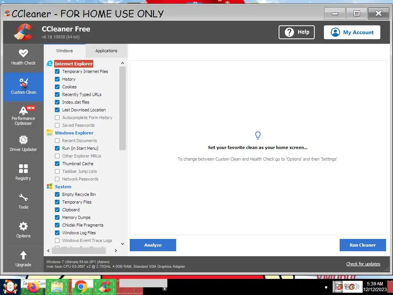Open the Start menu Santa icon
Image resolution: width=393 pixels, height=295 pixels.
pos(10,287)
